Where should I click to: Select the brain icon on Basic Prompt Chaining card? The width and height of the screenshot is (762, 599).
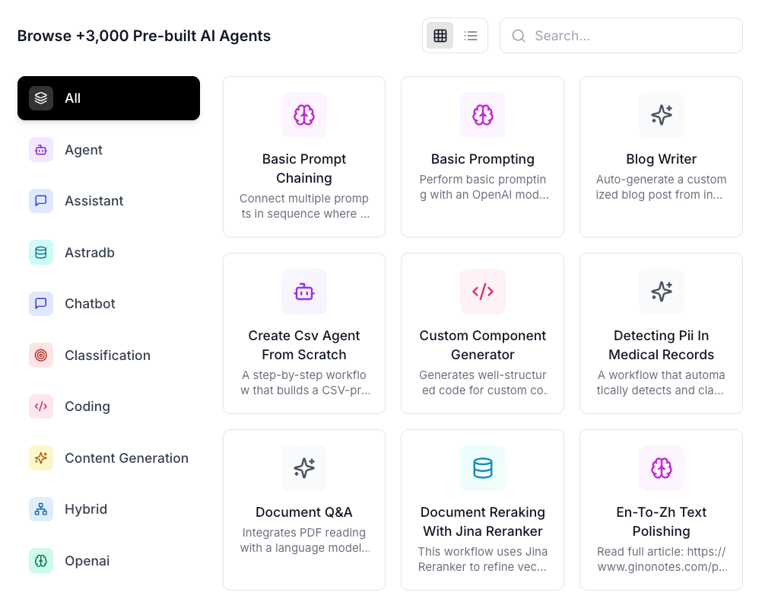click(304, 115)
